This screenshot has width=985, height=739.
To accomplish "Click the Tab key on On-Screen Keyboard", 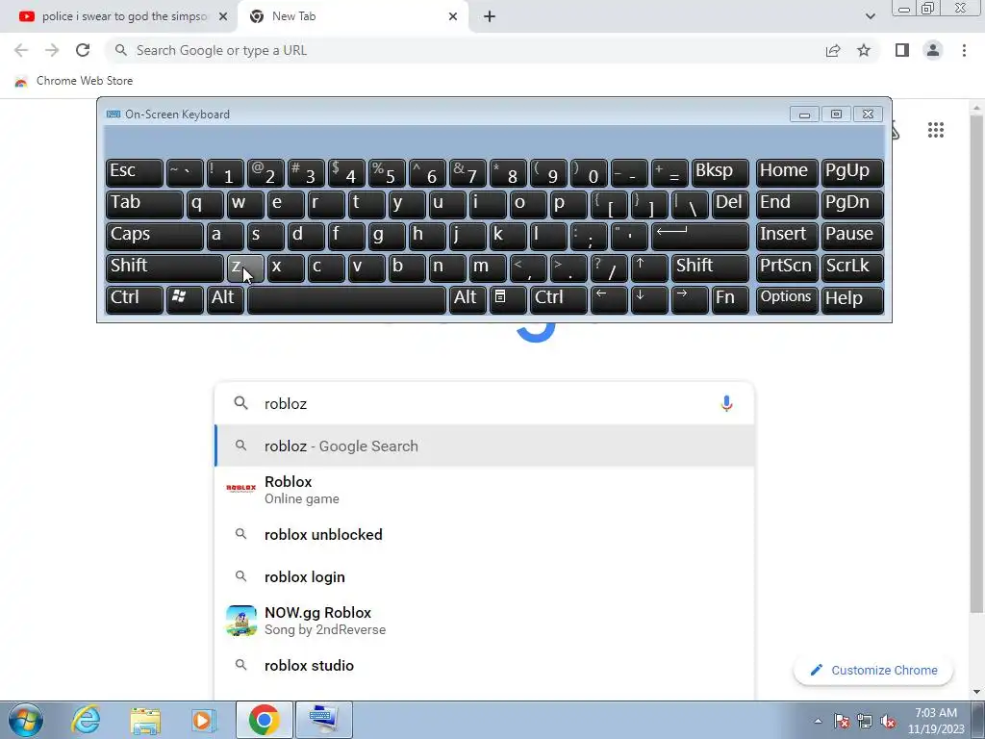I will click(x=144, y=204).
